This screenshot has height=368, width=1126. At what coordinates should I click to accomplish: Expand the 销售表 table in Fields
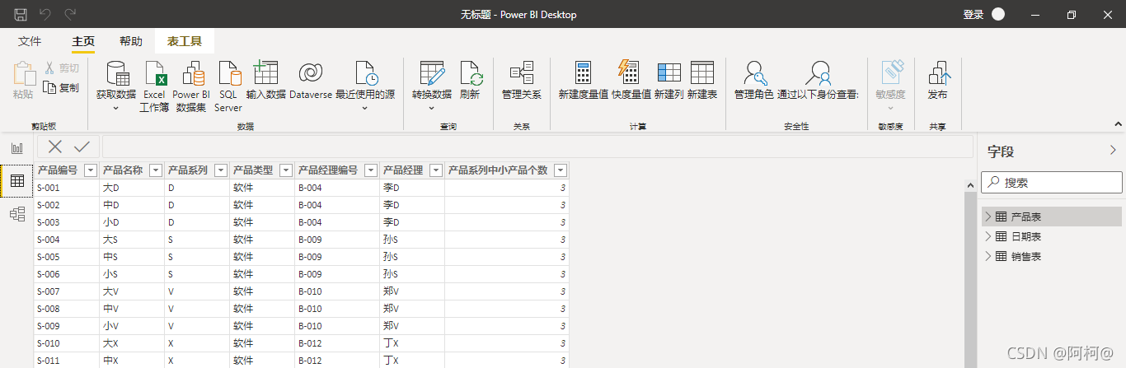988,256
